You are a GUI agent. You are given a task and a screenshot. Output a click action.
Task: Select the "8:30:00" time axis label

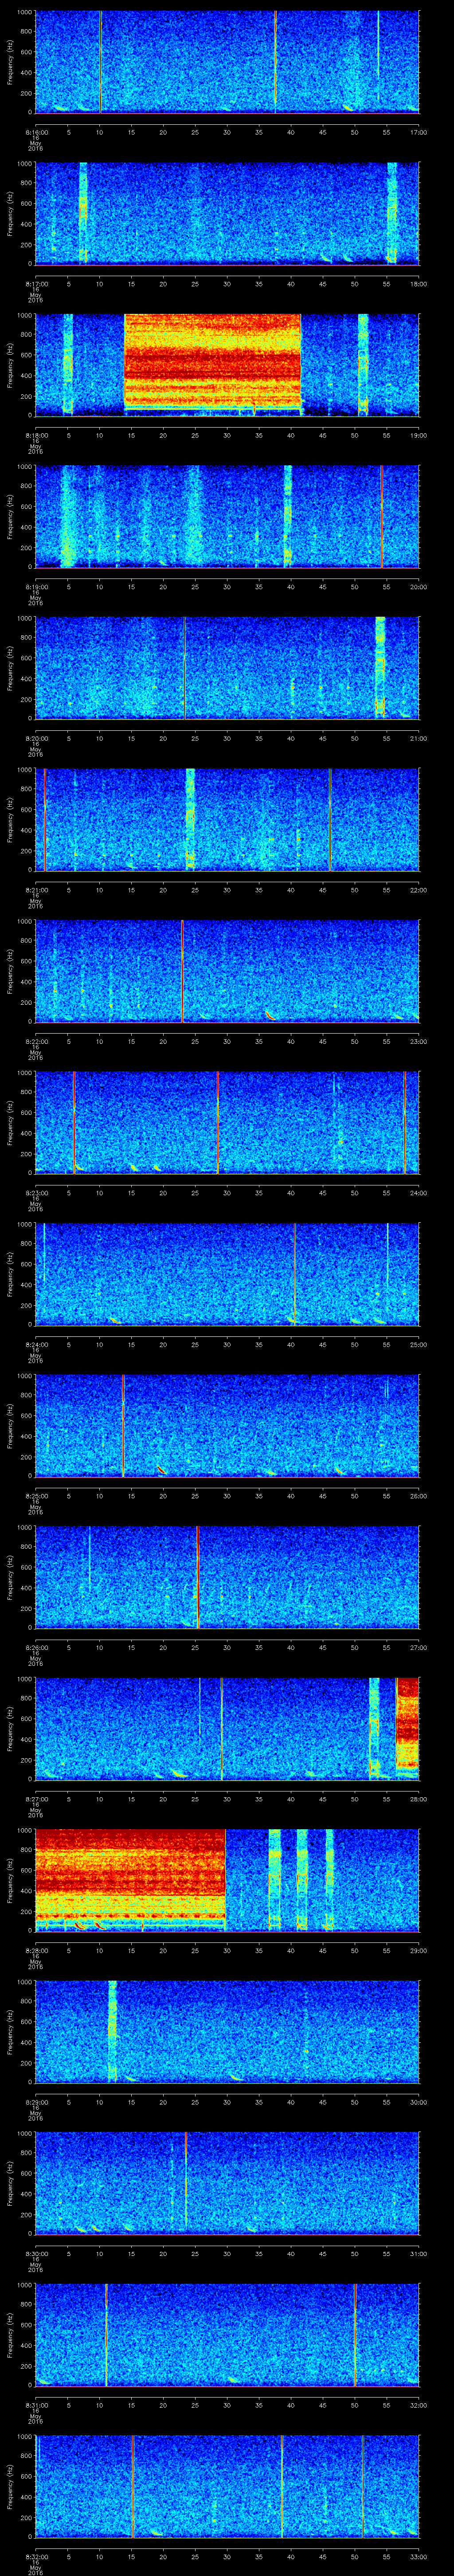37,2253
